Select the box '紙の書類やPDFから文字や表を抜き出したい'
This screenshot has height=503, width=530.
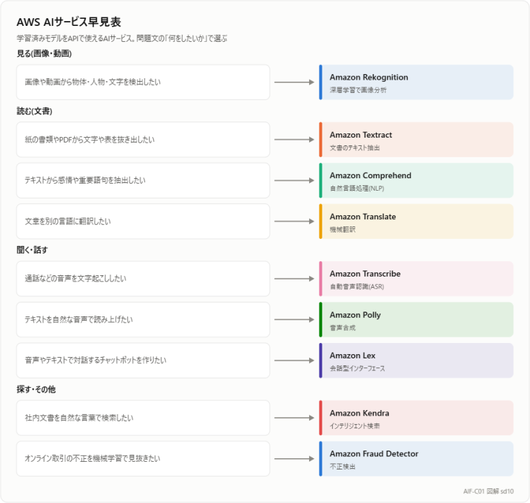[143, 140]
